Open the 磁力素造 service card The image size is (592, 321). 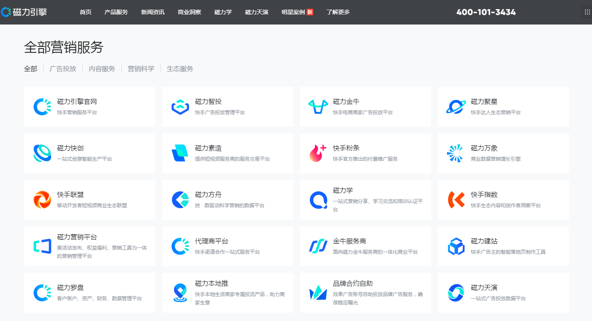coord(227,153)
